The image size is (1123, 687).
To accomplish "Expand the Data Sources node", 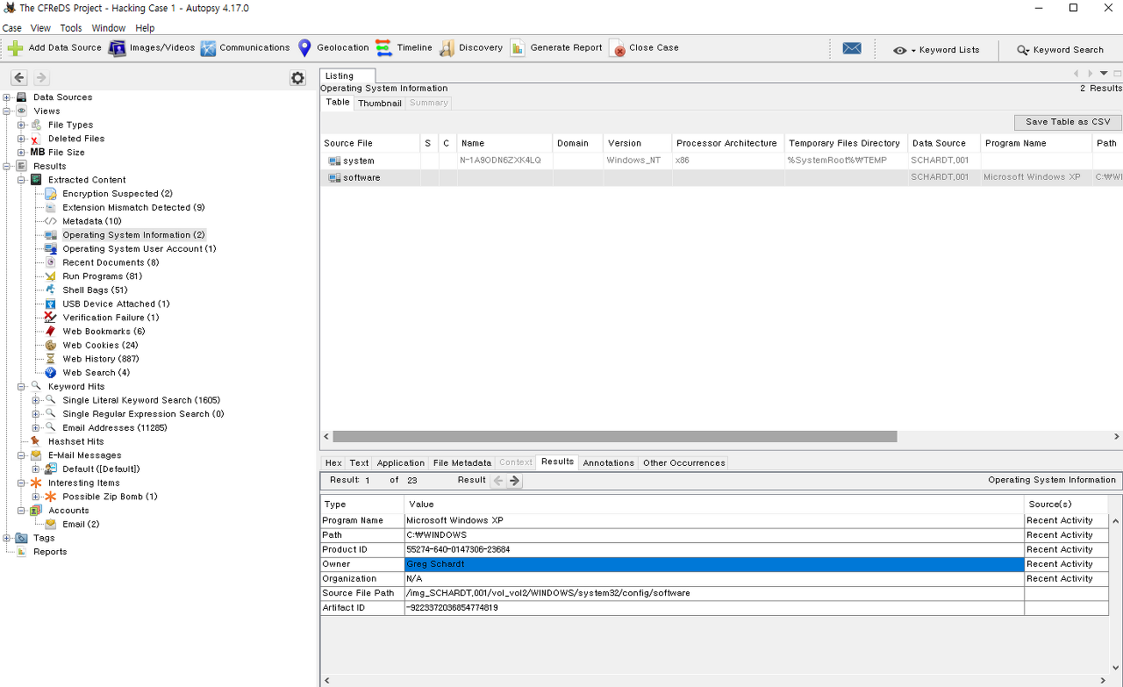I will (7, 97).
